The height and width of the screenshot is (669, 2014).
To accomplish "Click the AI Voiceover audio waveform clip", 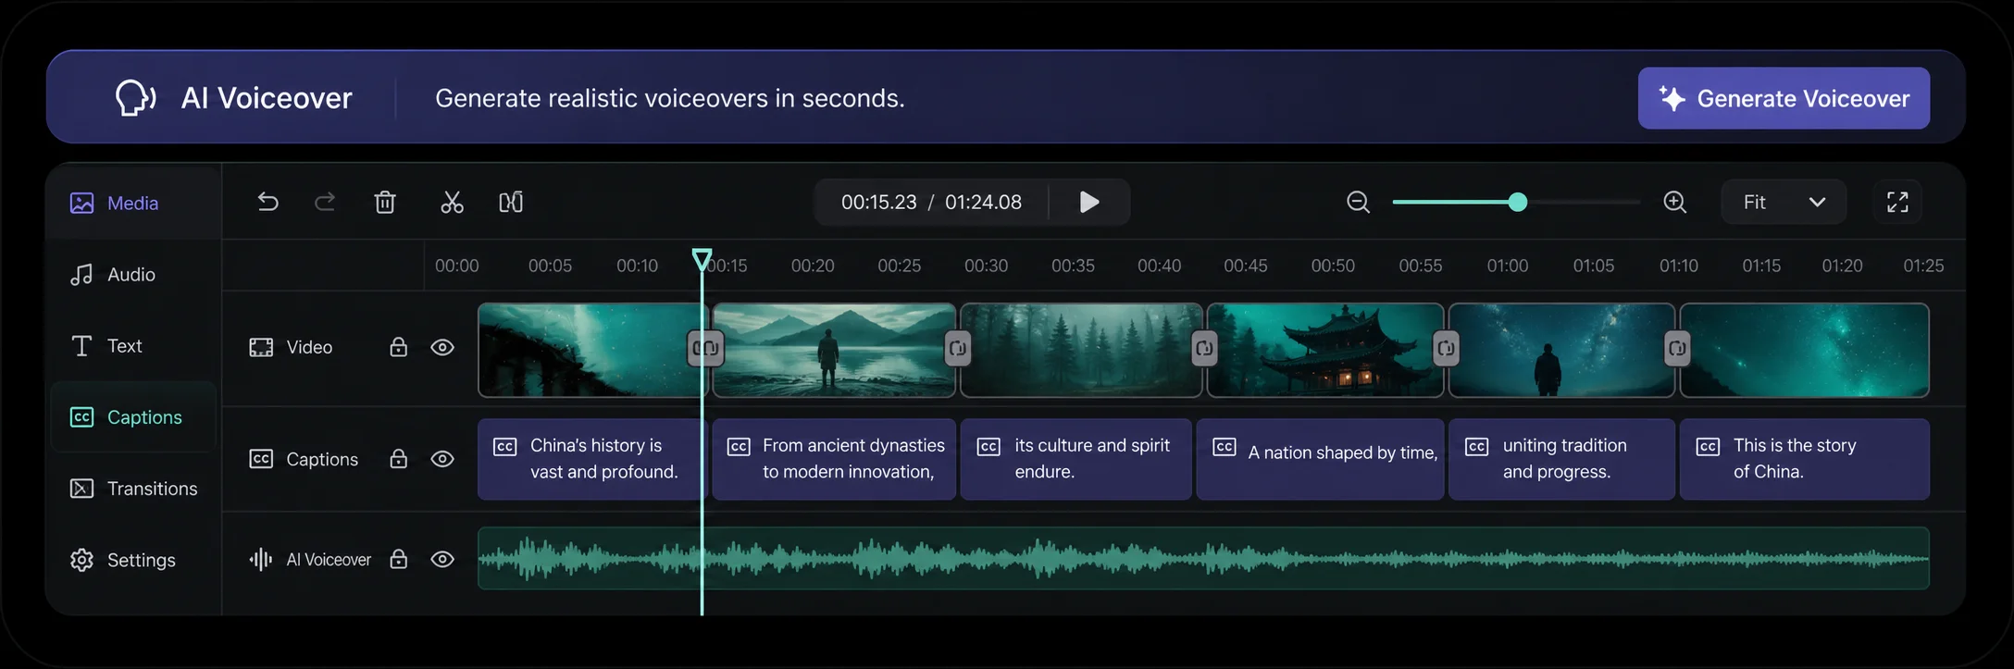I will click(x=1203, y=558).
